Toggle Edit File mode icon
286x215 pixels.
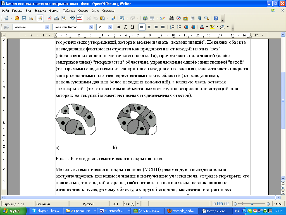coord(40,18)
